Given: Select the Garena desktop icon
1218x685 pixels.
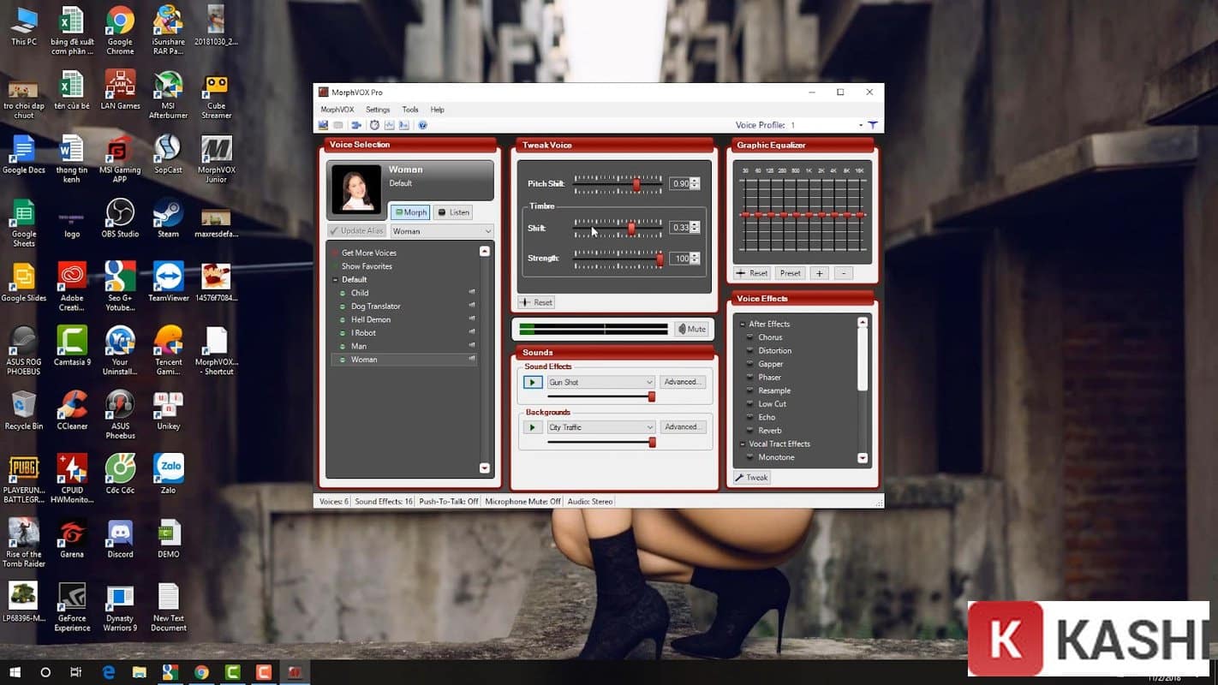Looking at the screenshot, I should point(72,539).
